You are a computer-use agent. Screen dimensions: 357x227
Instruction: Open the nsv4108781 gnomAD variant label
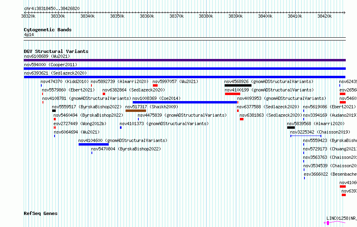[87, 98]
